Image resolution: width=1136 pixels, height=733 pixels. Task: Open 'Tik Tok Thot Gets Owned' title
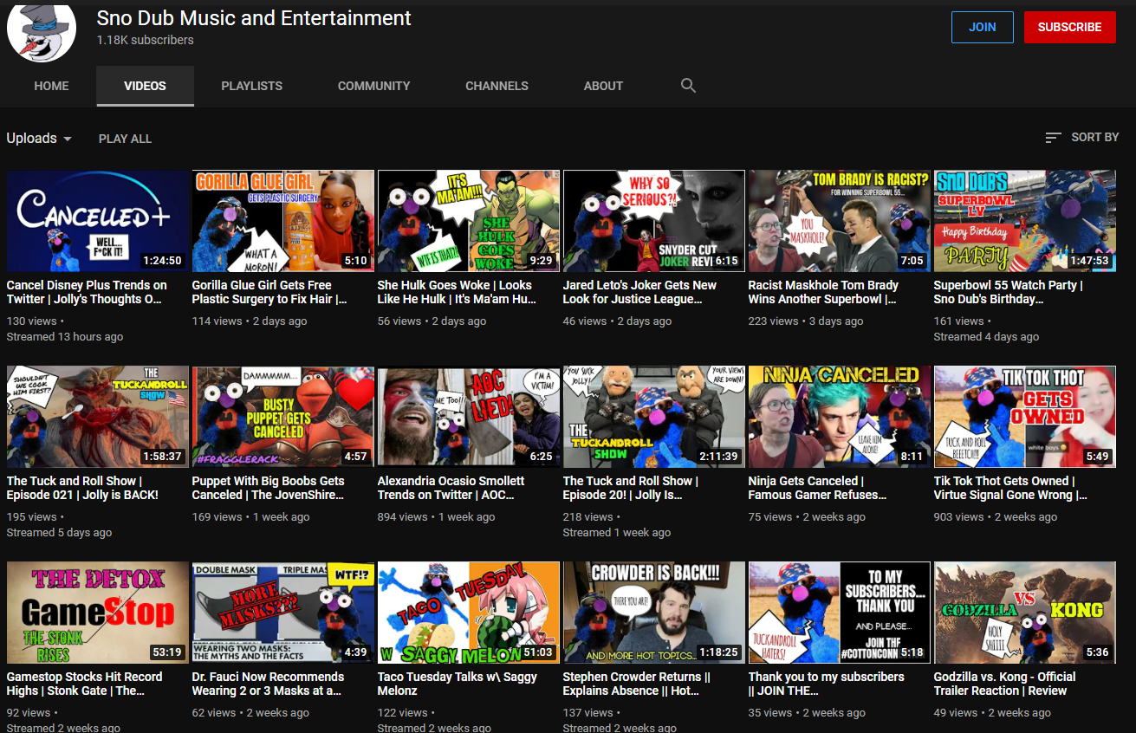click(x=1010, y=488)
